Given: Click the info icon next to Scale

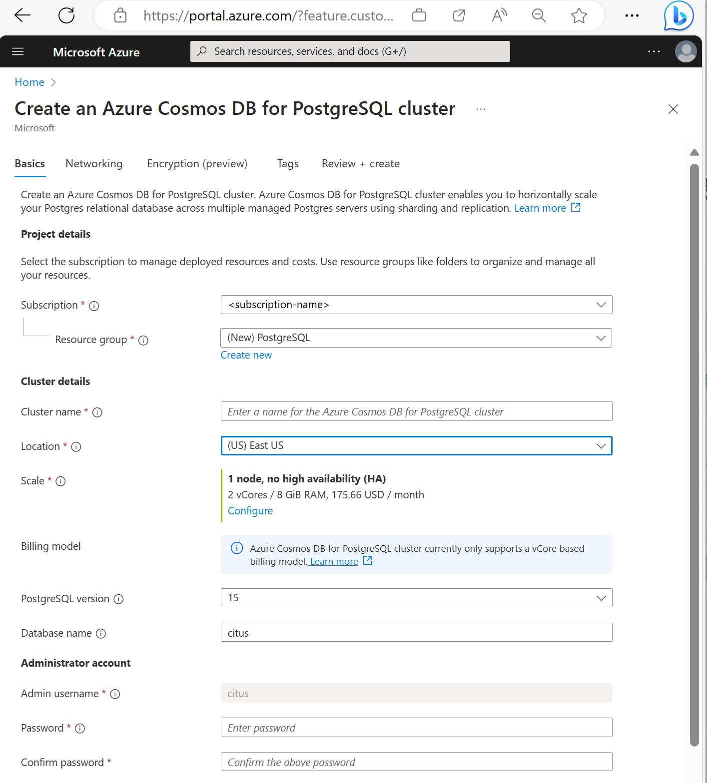Looking at the screenshot, I should point(60,481).
